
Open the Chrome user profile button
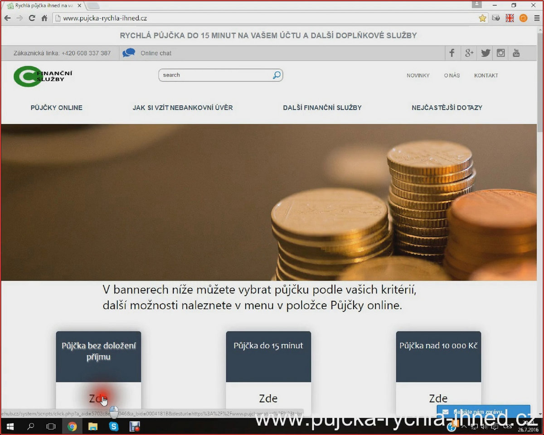(x=476, y=5)
